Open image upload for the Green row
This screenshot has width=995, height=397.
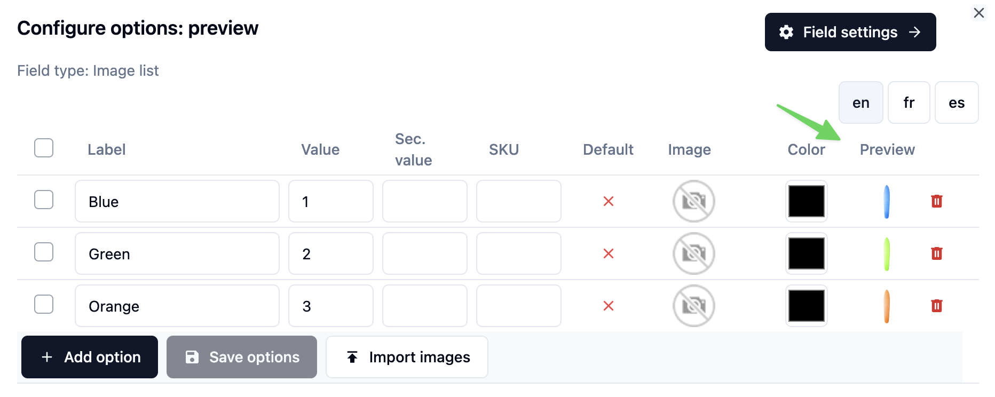click(x=693, y=253)
